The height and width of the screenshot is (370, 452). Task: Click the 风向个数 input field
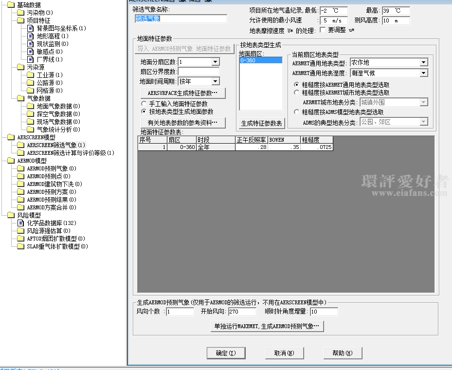coord(180,312)
